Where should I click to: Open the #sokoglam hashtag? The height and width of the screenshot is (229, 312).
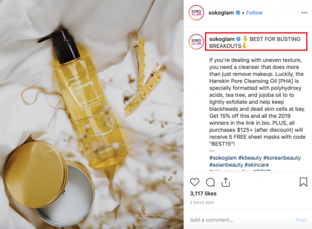pos(223,158)
